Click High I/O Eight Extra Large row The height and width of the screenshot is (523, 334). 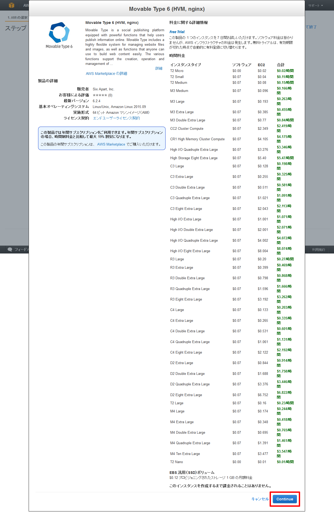(232, 251)
